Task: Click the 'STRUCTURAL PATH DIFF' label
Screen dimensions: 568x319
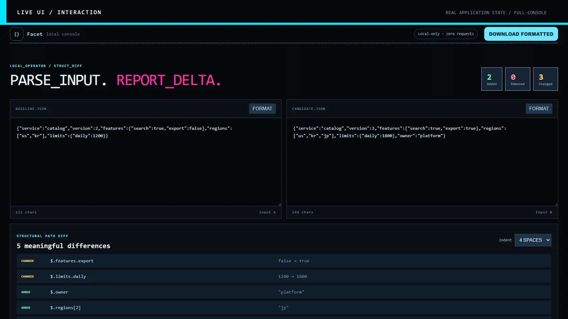Action: pos(42,236)
